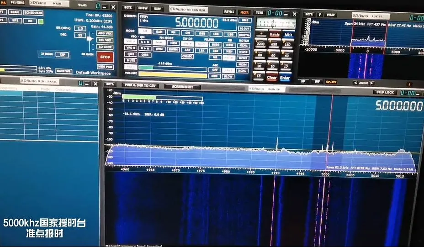Open the DEC decimation value box
The width and height of the screenshot is (424, 247).
tap(80, 35)
